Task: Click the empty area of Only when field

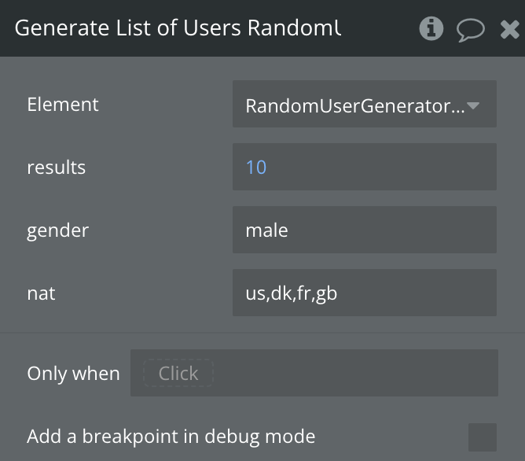Action: tap(354, 373)
